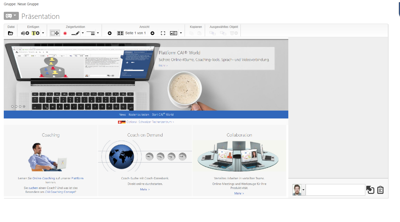Select third carousel dot on slide
Image resolution: width=400 pixels, height=222 pixels.
[20, 107]
